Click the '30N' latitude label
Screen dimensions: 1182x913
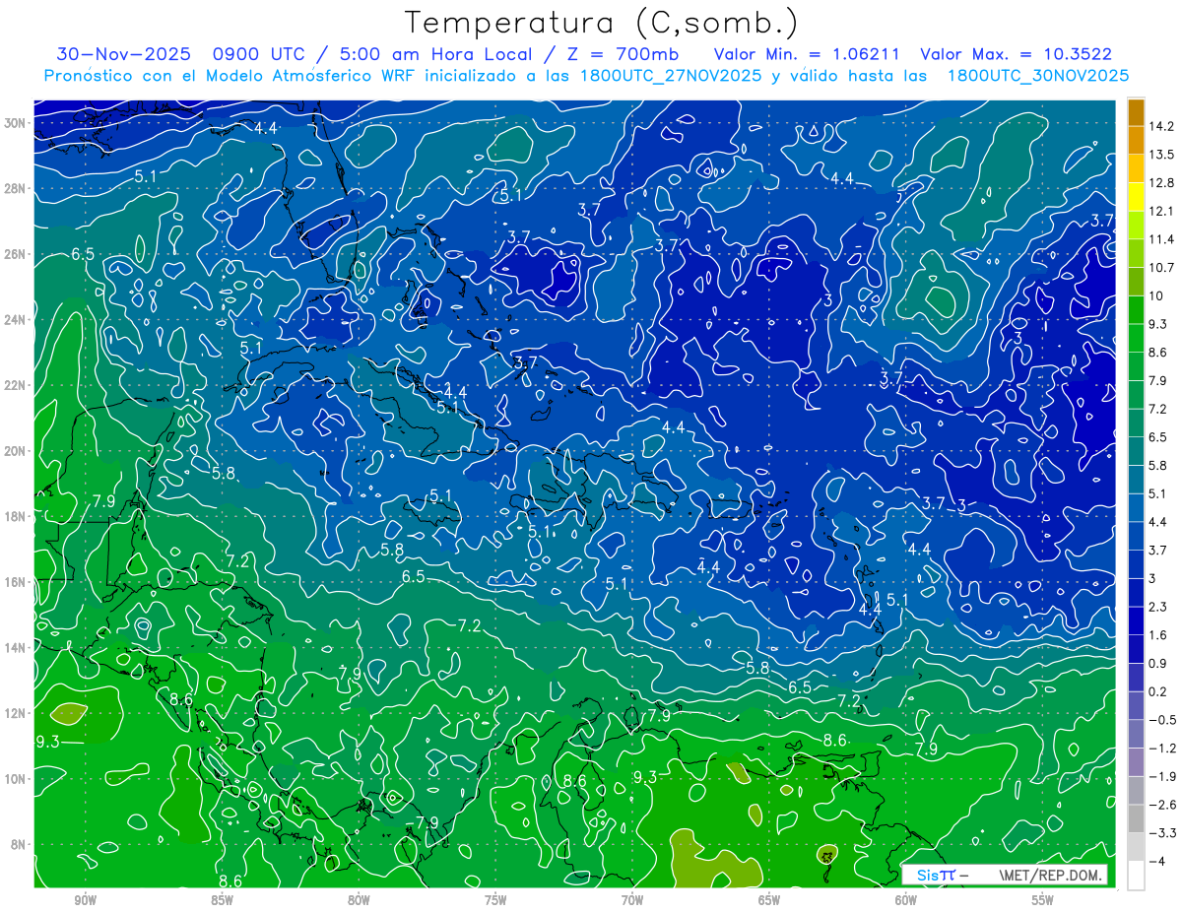click(14, 123)
